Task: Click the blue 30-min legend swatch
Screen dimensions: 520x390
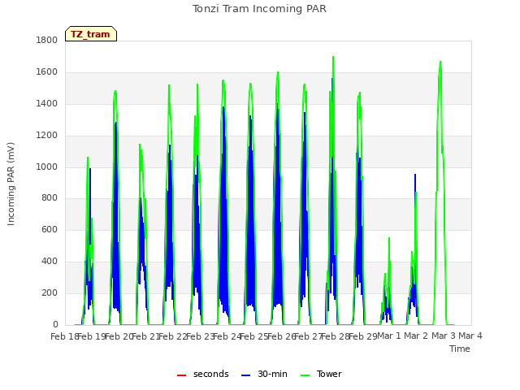Action: [x=245, y=375]
